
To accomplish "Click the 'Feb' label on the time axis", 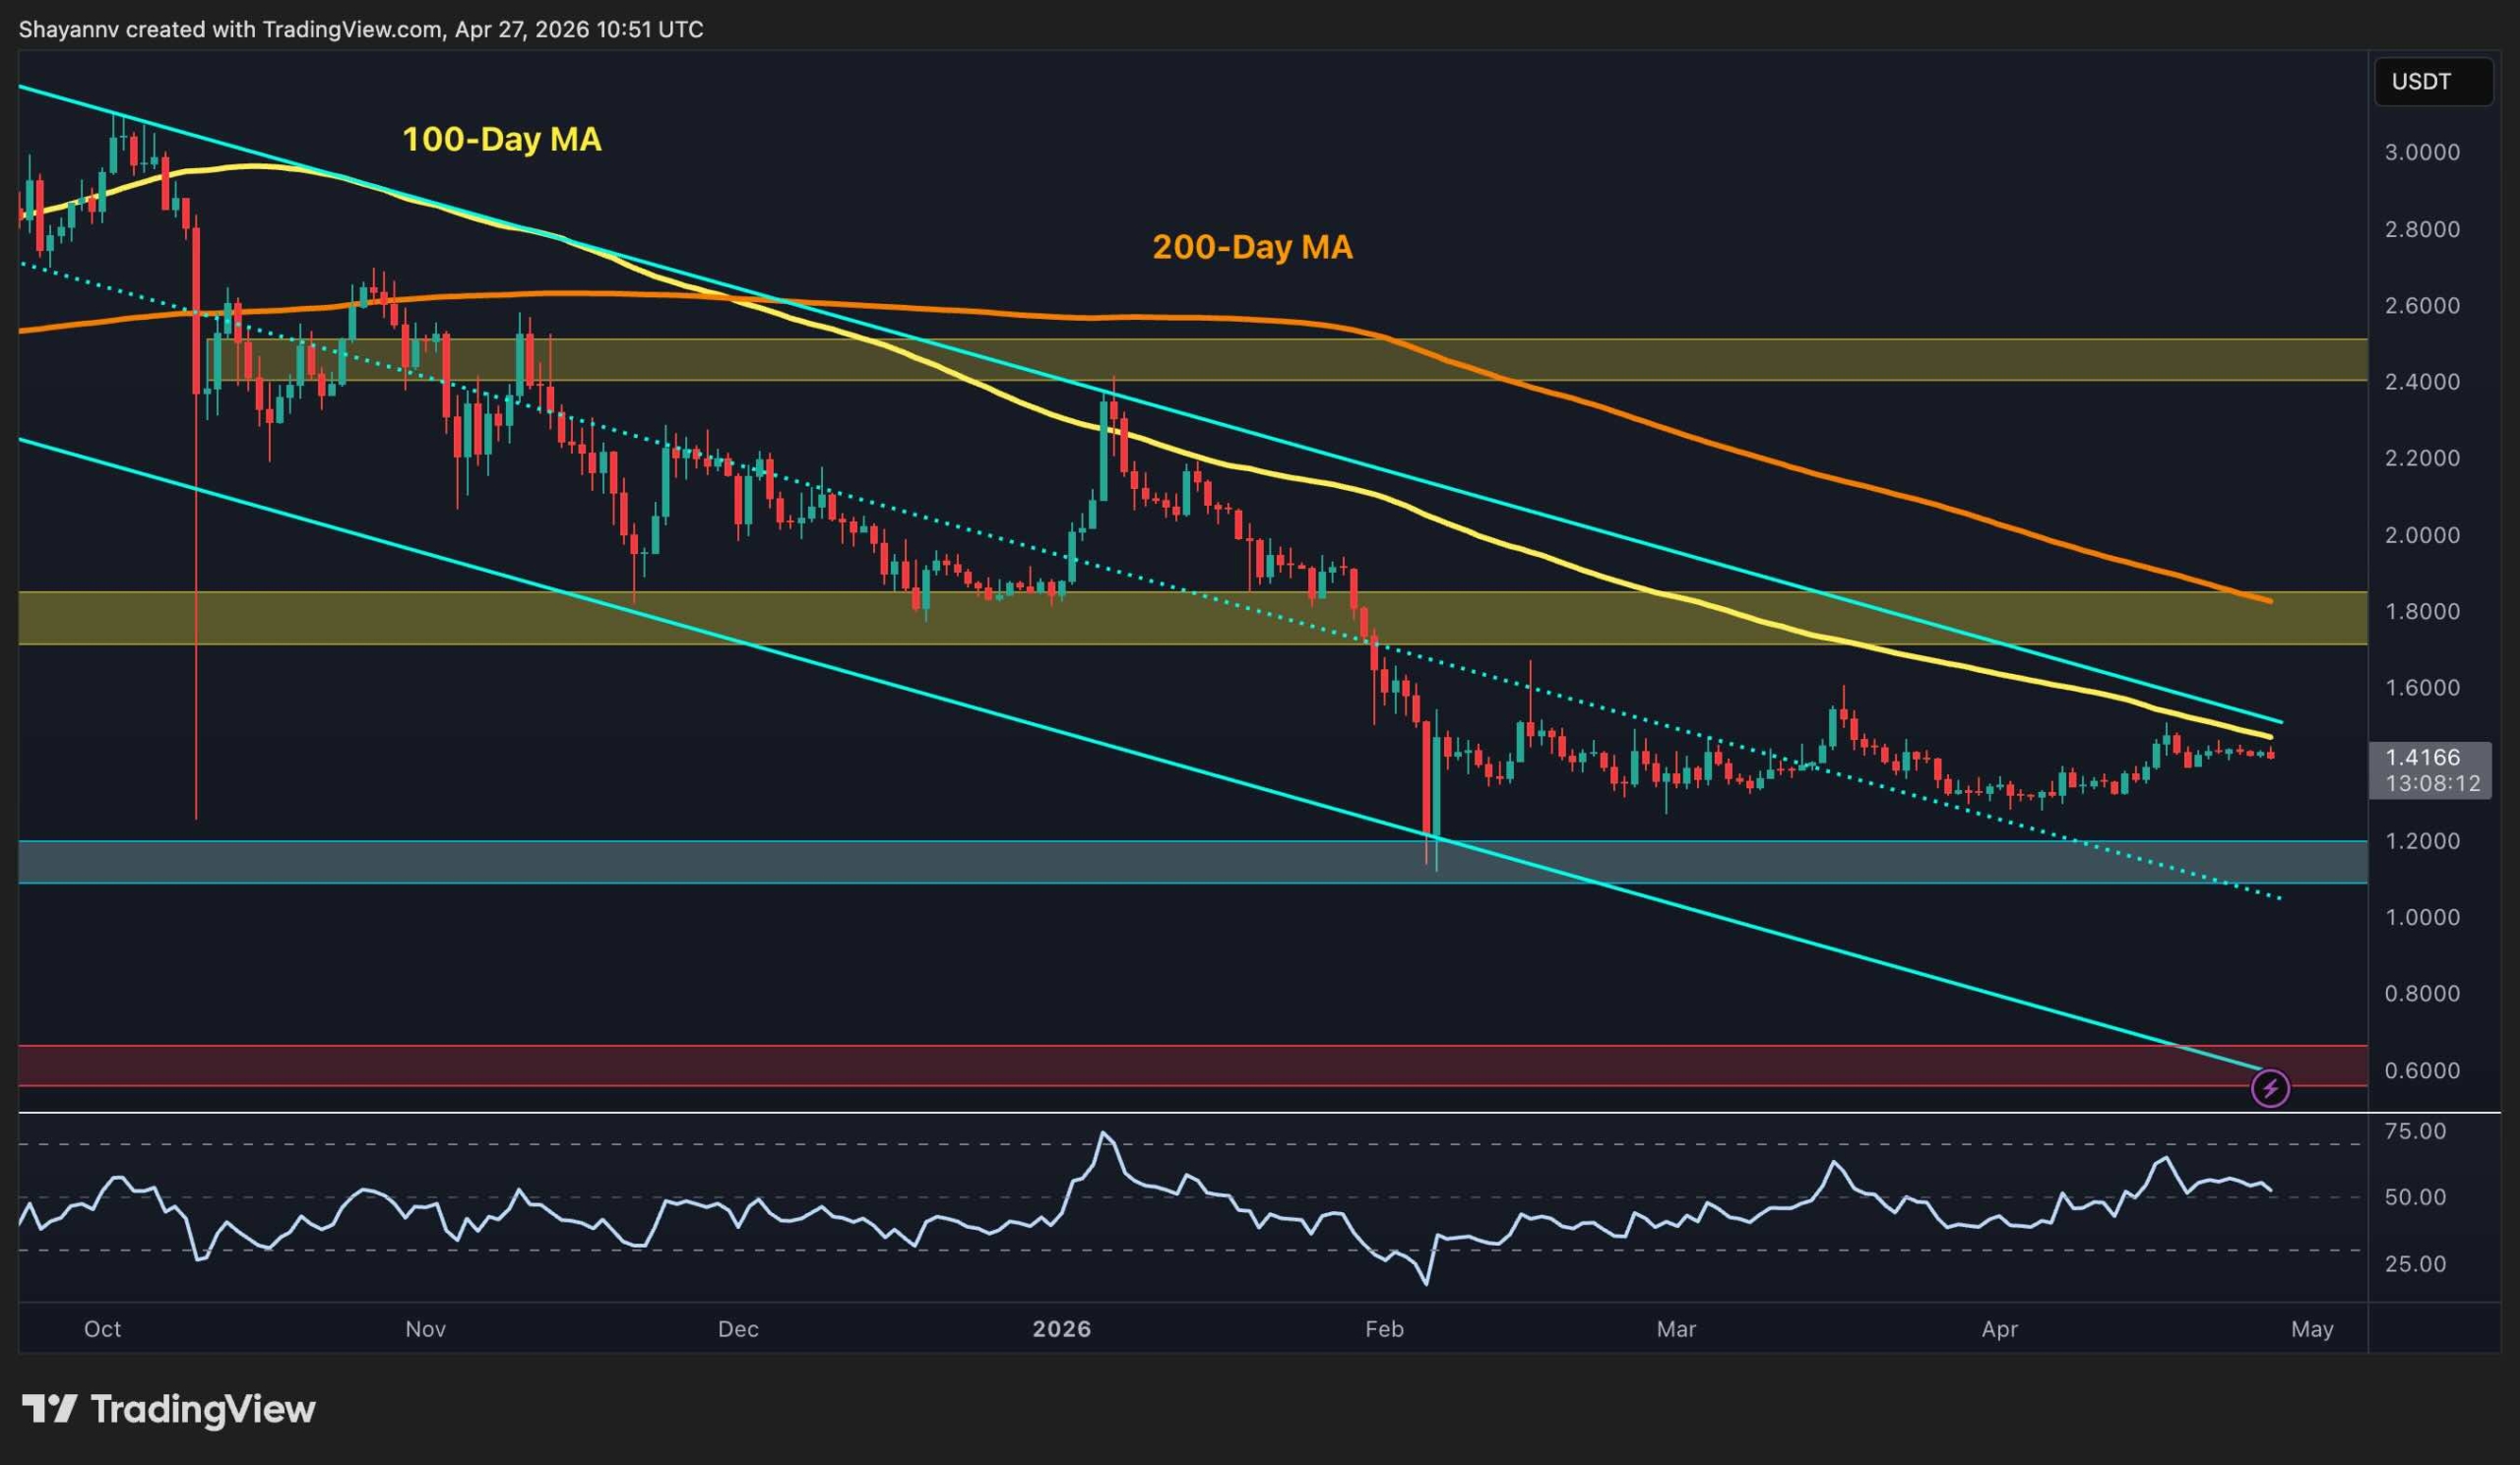I will coord(1386,1330).
